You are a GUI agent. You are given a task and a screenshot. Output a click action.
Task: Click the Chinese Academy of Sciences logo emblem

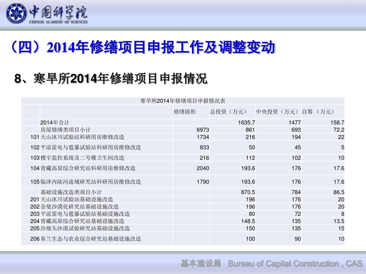[x=16, y=14]
